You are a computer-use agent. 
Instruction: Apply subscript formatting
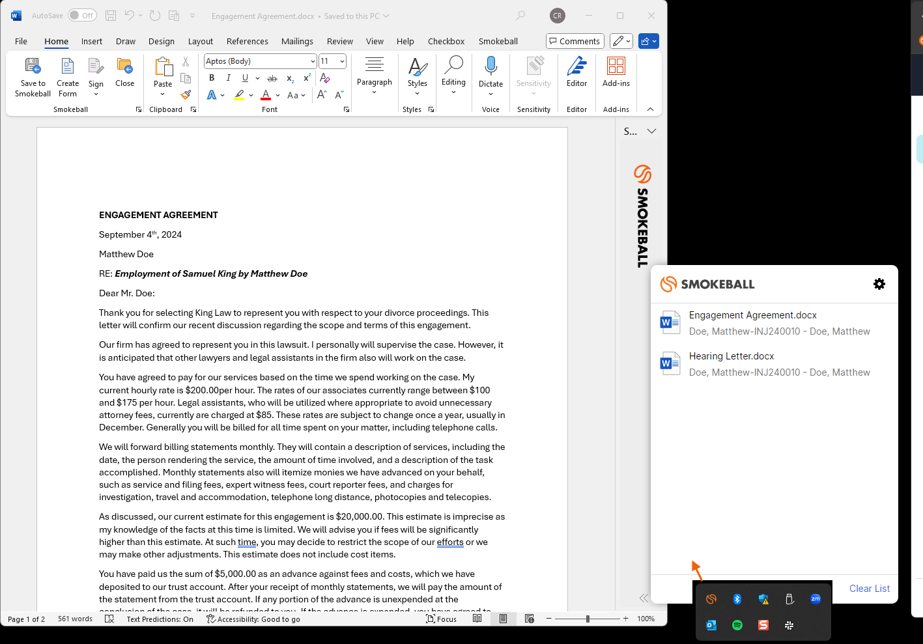(x=290, y=78)
